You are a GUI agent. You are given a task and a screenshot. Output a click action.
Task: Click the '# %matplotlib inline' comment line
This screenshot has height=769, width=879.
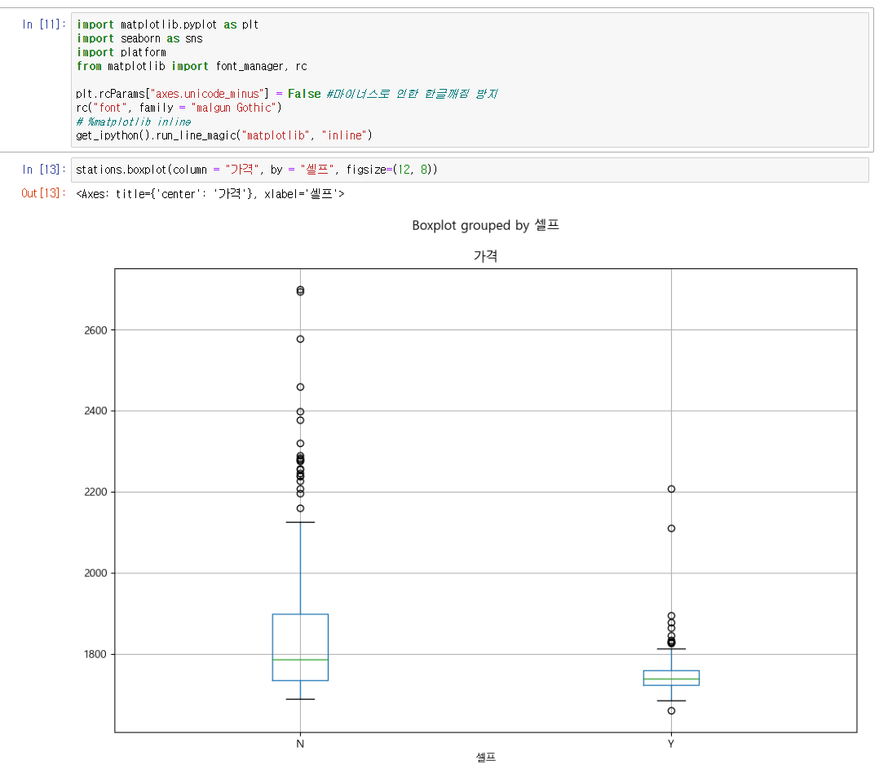click(134, 122)
